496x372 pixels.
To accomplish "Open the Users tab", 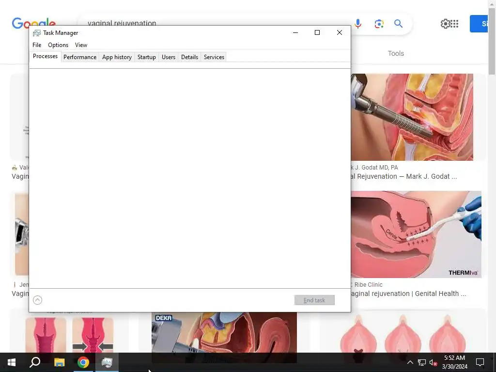I will pyautogui.click(x=168, y=57).
